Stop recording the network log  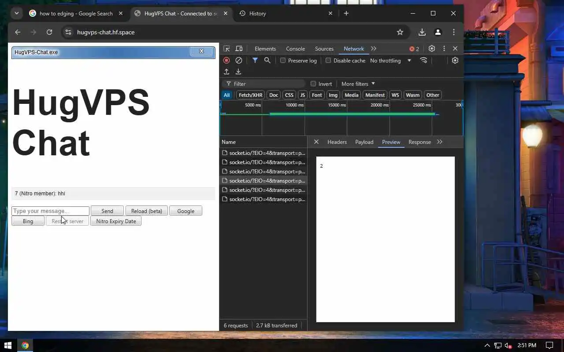[x=226, y=60]
